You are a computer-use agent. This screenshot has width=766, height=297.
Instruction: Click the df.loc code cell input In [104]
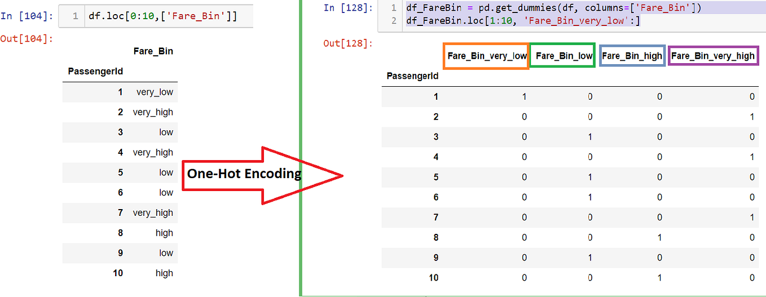coord(156,16)
